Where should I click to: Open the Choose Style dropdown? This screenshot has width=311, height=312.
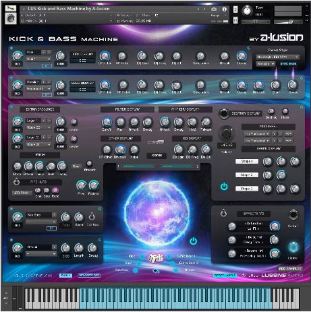point(278,57)
